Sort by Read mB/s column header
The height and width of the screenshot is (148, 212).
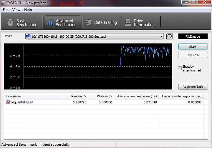[x=75, y=96]
